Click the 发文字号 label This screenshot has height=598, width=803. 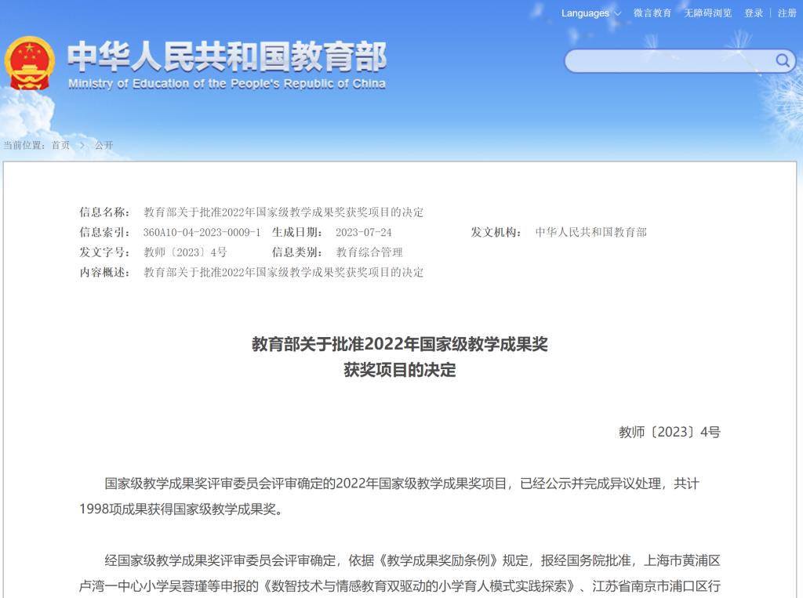(x=104, y=252)
